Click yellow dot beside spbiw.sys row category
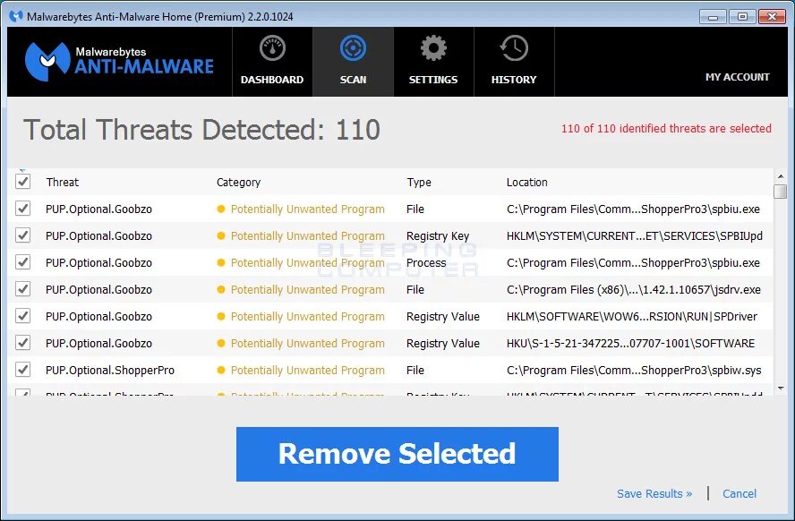This screenshot has width=795, height=521. click(x=220, y=371)
